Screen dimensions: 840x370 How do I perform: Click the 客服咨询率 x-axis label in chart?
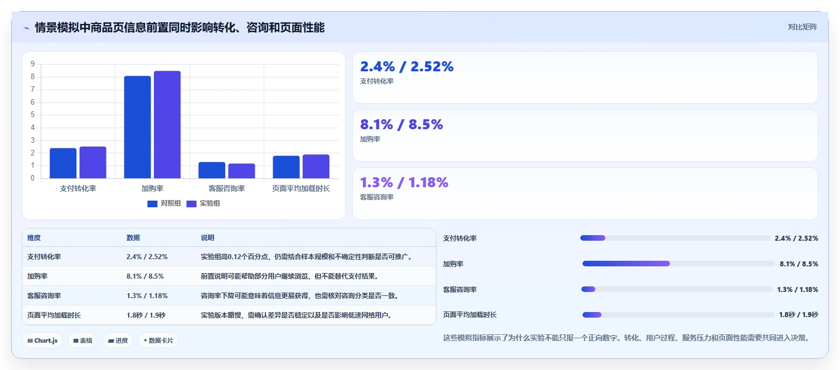(227, 188)
